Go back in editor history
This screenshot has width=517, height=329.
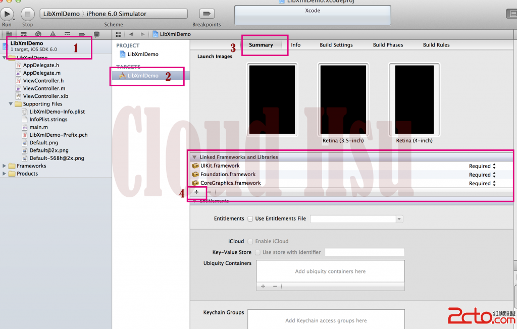click(131, 34)
